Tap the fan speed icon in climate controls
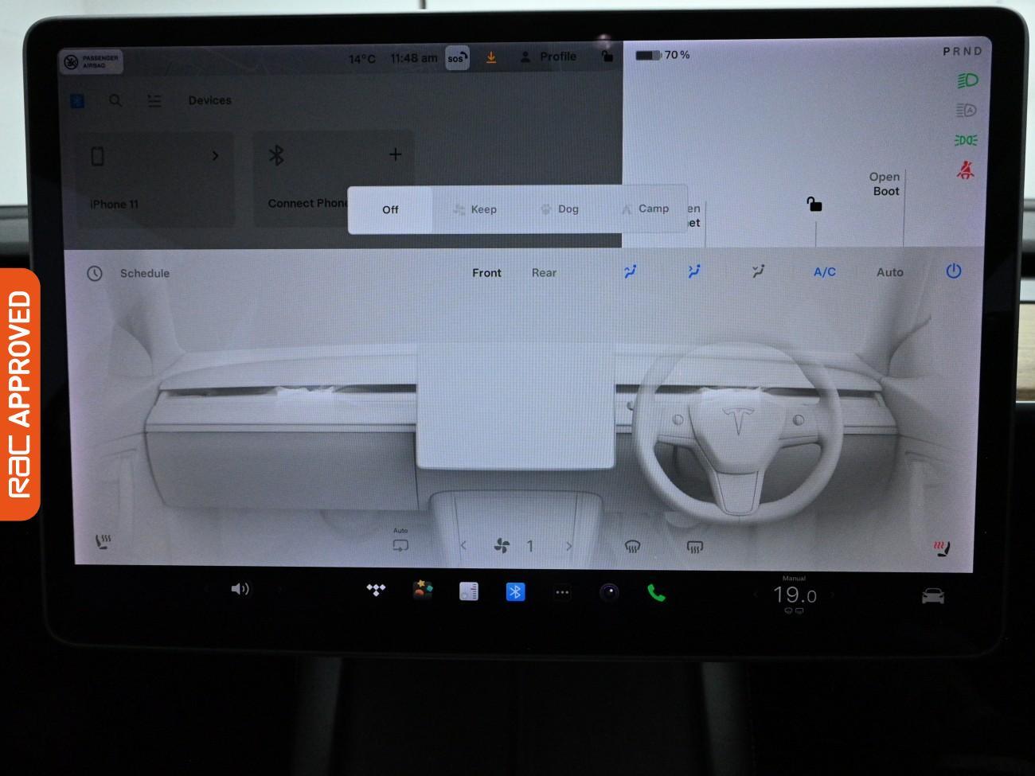Screen dimensions: 1035x776 500,546
